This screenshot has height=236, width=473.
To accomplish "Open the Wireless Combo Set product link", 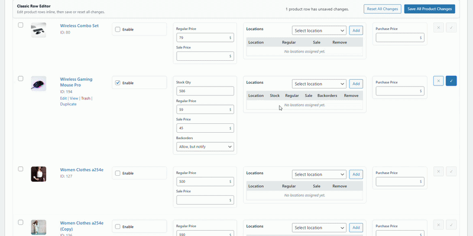I will [x=79, y=25].
